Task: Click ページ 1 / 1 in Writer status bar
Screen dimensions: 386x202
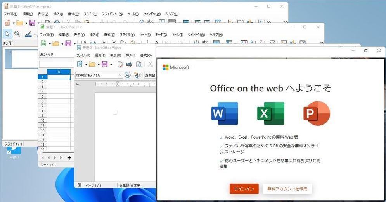Action: click(x=93, y=185)
